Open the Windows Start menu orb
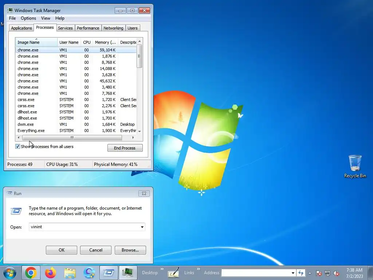373x280 pixels. point(10,273)
